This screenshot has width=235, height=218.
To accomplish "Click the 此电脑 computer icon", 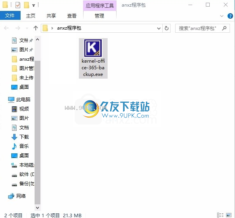I will (11, 99).
